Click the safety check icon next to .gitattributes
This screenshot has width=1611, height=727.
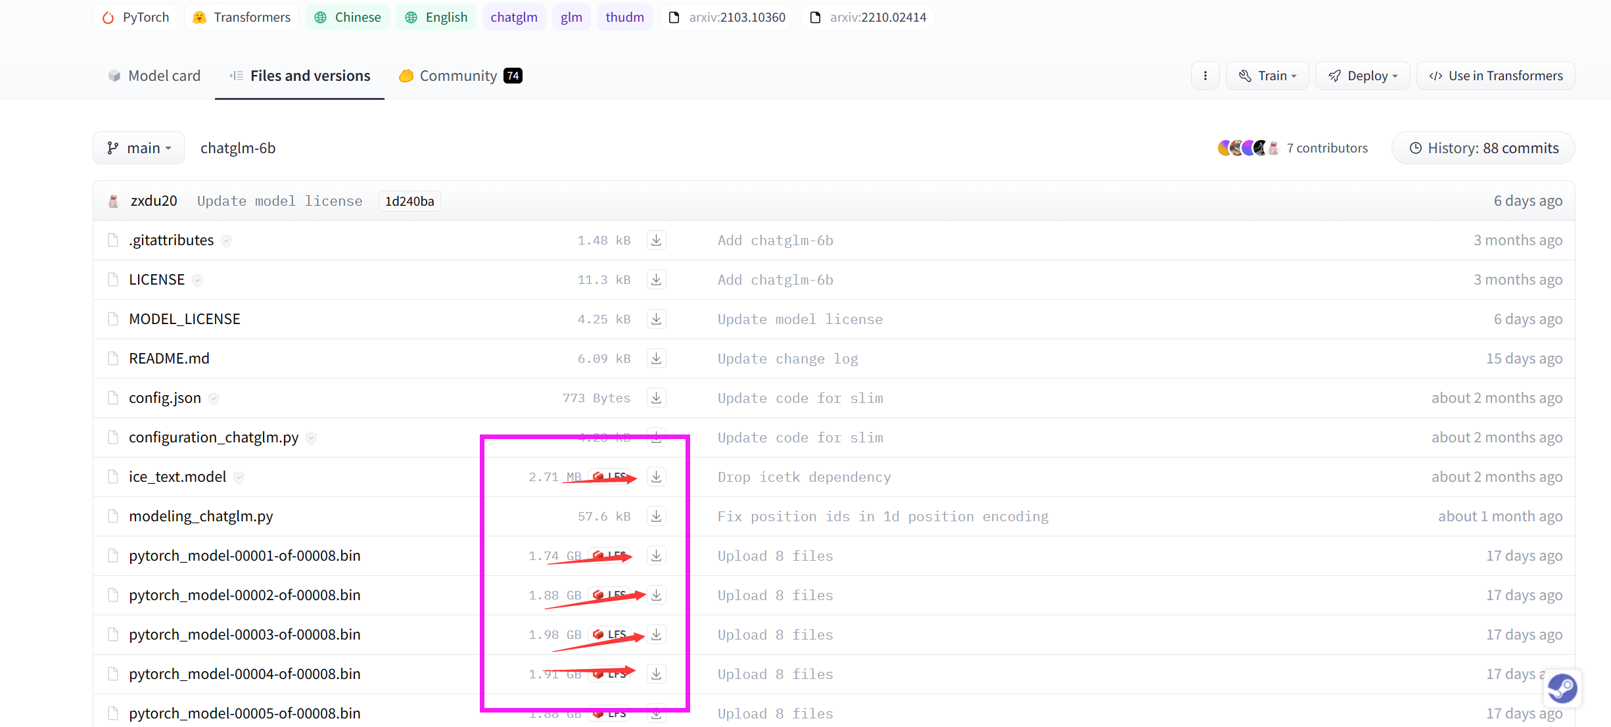click(x=226, y=241)
